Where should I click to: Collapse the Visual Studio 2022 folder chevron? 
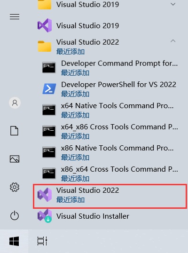pos(173,41)
